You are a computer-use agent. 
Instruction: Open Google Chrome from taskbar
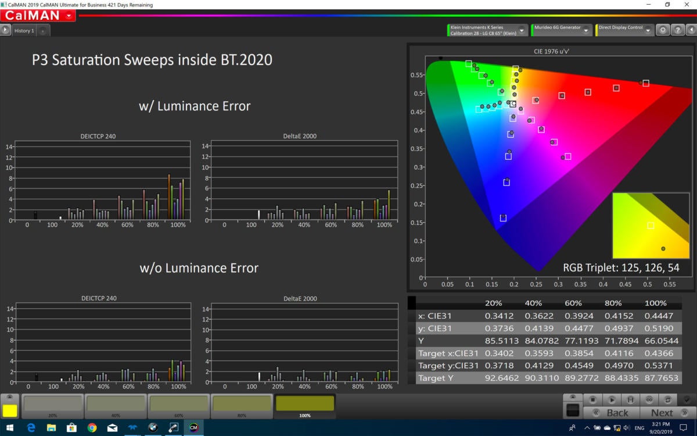click(92, 428)
